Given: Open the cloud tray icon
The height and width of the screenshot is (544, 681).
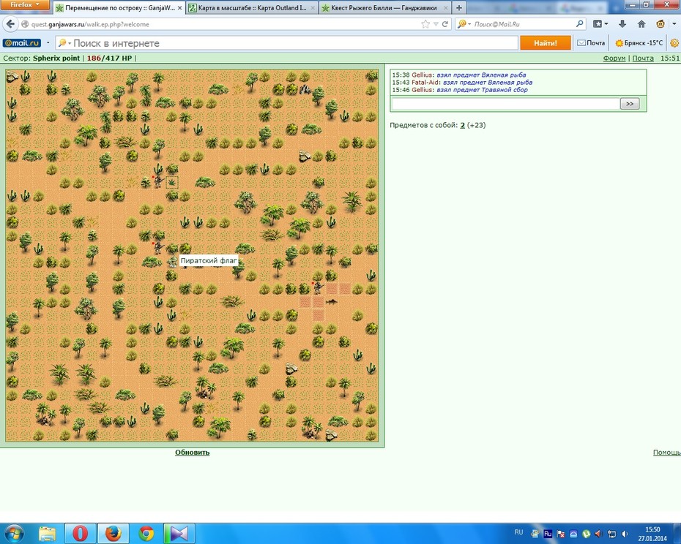Looking at the screenshot, I should click(x=573, y=534).
